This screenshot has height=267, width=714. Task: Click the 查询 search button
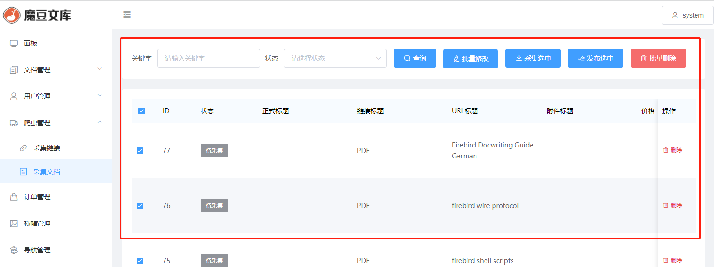click(415, 58)
